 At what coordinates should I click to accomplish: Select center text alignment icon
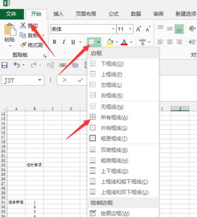(x=170, y=42)
